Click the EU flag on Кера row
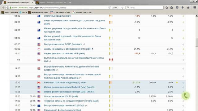This screenshot has width=198, height=111. [x=39, y=105]
